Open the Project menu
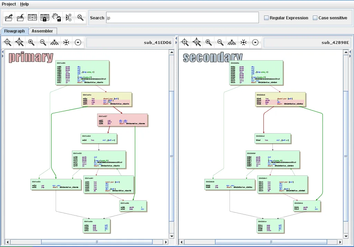 click(9, 4)
